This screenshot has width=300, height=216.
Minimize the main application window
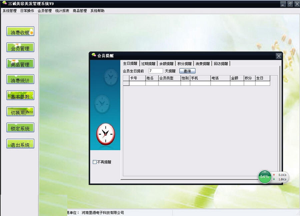click(x=283, y=4)
